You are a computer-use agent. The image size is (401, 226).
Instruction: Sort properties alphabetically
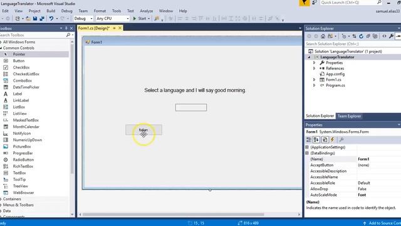pos(316,139)
